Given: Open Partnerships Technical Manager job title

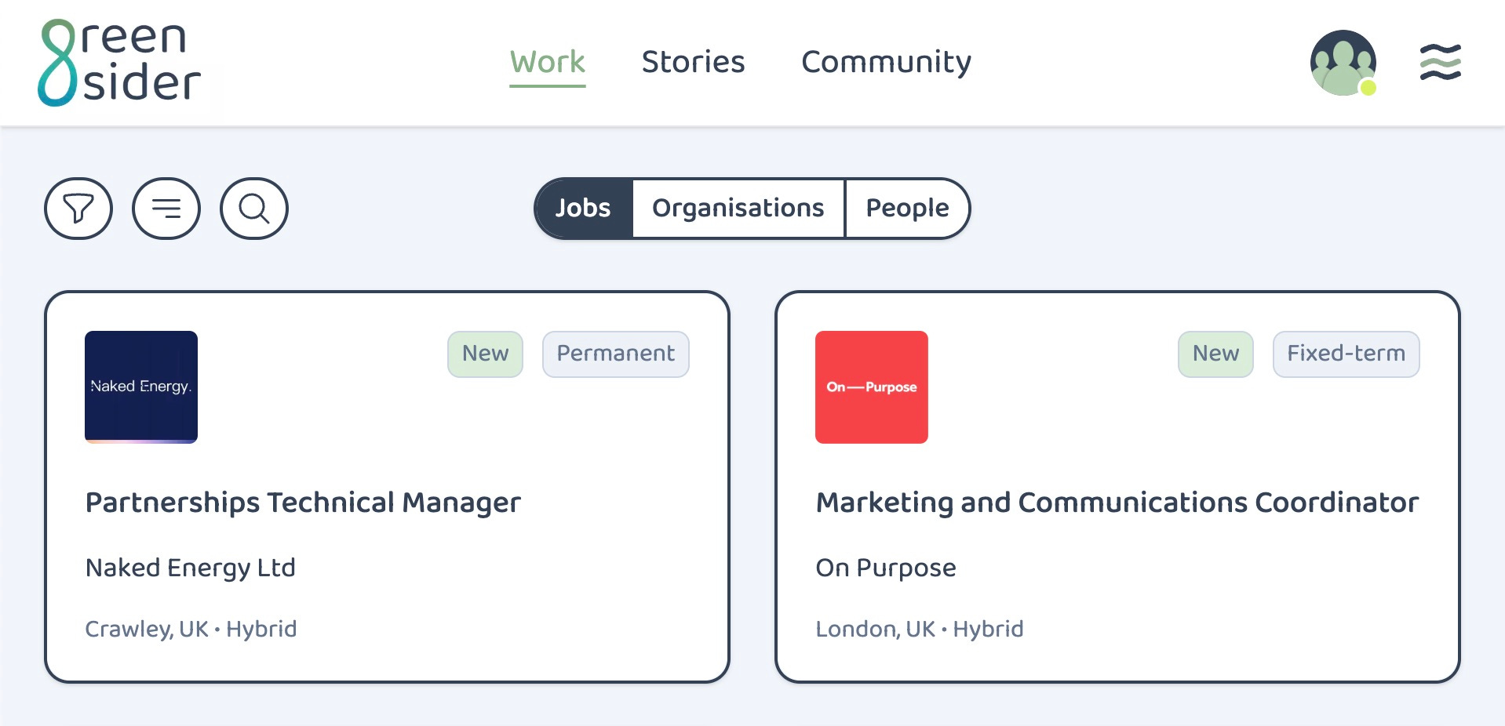Looking at the screenshot, I should (303, 503).
